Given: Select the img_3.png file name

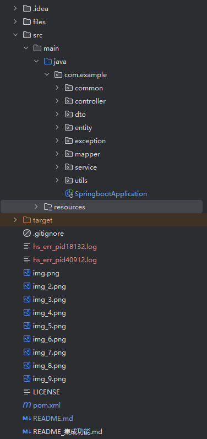Looking at the screenshot, I should (x=50, y=300).
